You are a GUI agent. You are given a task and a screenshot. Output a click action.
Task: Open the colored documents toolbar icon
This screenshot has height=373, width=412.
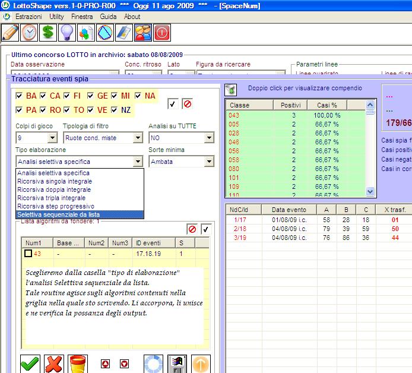pyautogui.click(x=86, y=33)
